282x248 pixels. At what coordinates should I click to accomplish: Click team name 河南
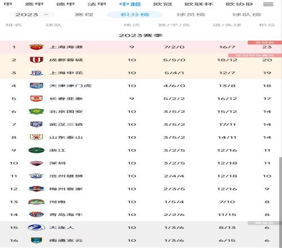(58, 202)
